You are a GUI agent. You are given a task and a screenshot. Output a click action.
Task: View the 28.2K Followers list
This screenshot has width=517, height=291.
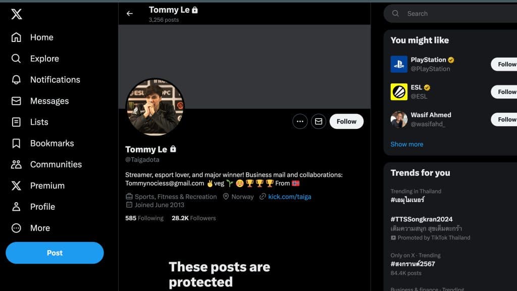pyautogui.click(x=193, y=218)
